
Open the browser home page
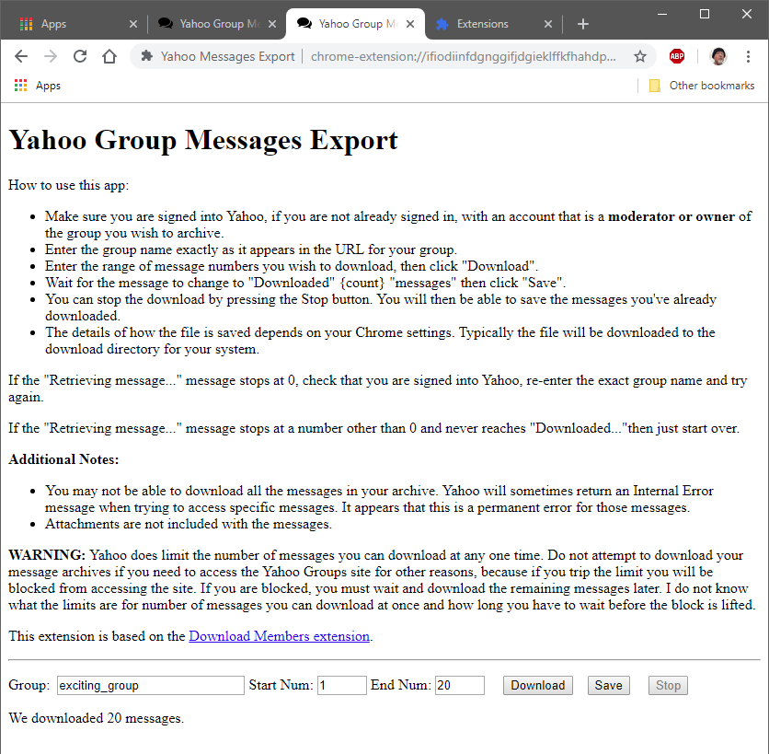coord(109,56)
